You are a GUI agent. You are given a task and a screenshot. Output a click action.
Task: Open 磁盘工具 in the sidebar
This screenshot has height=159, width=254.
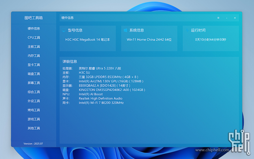click(x=34, y=74)
